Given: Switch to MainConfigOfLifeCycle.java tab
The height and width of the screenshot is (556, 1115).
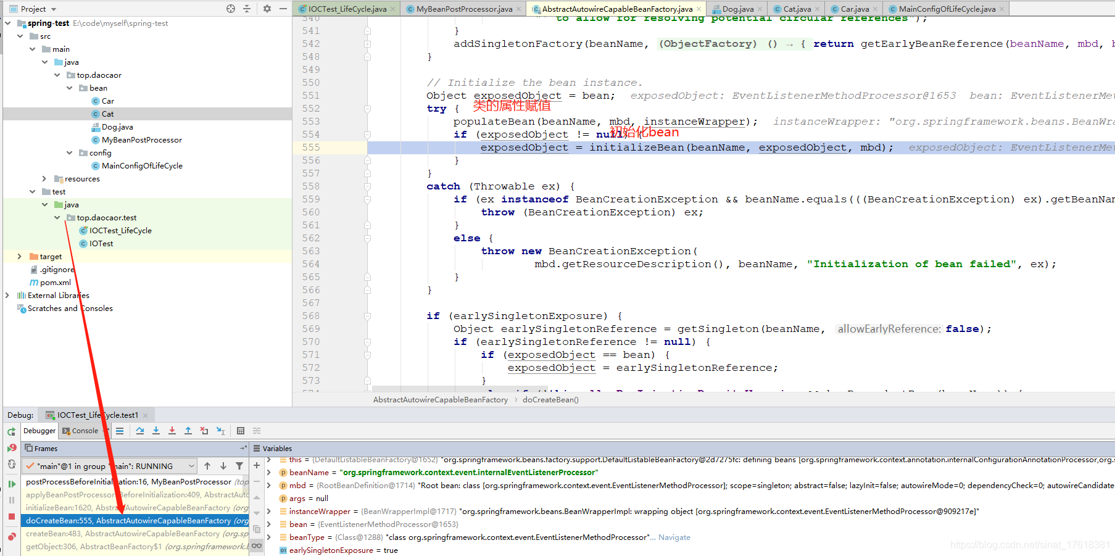Looking at the screenshot, I should (x=946, y=9).
